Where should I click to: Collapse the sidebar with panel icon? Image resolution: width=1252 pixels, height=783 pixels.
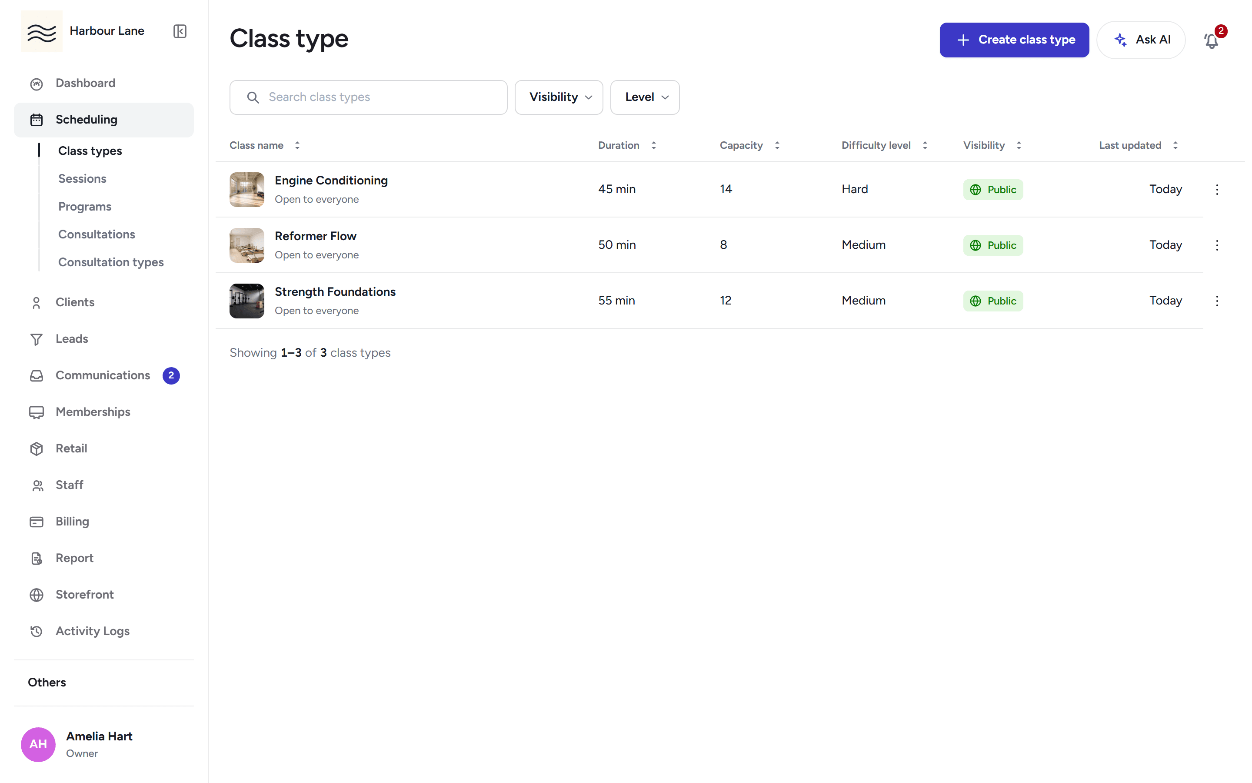[180, 31]
